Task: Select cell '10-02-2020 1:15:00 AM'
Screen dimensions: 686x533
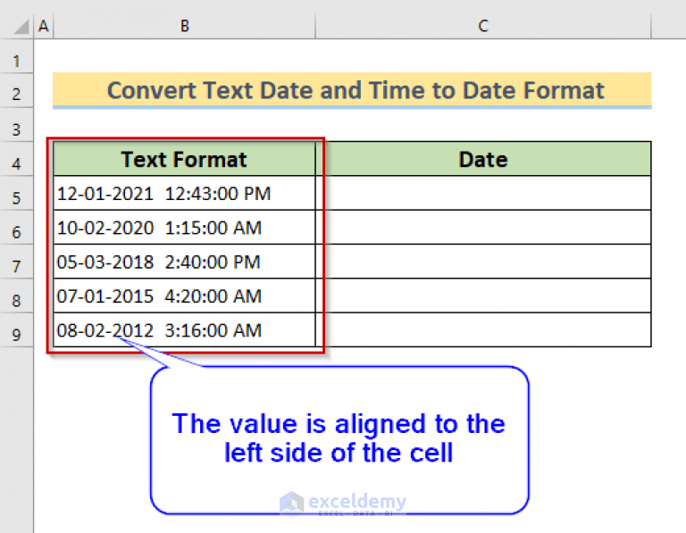Action: pyautogui.click(x=184, y=228)
